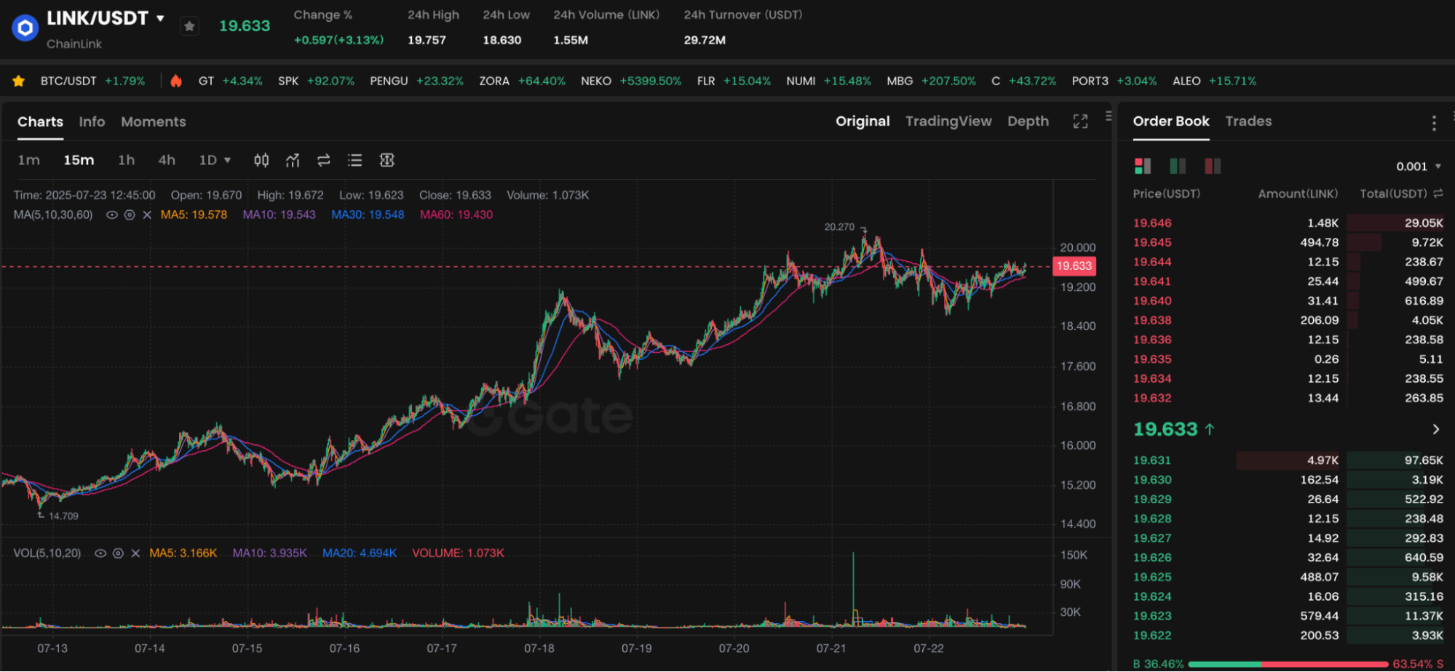Open the ZORA ticker entry

522,81
